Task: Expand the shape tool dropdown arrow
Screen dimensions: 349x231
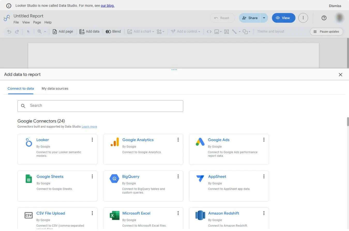Action: (249, 32)
